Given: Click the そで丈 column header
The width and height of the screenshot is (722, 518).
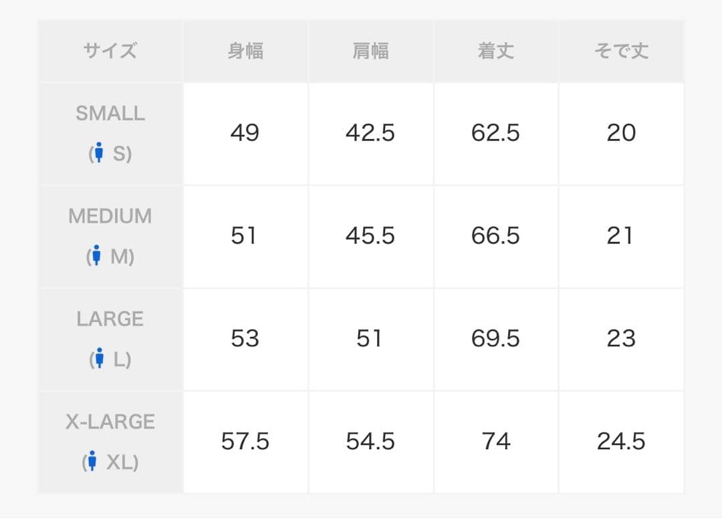Looking at the screenshot, I should (x=621, y=51).
